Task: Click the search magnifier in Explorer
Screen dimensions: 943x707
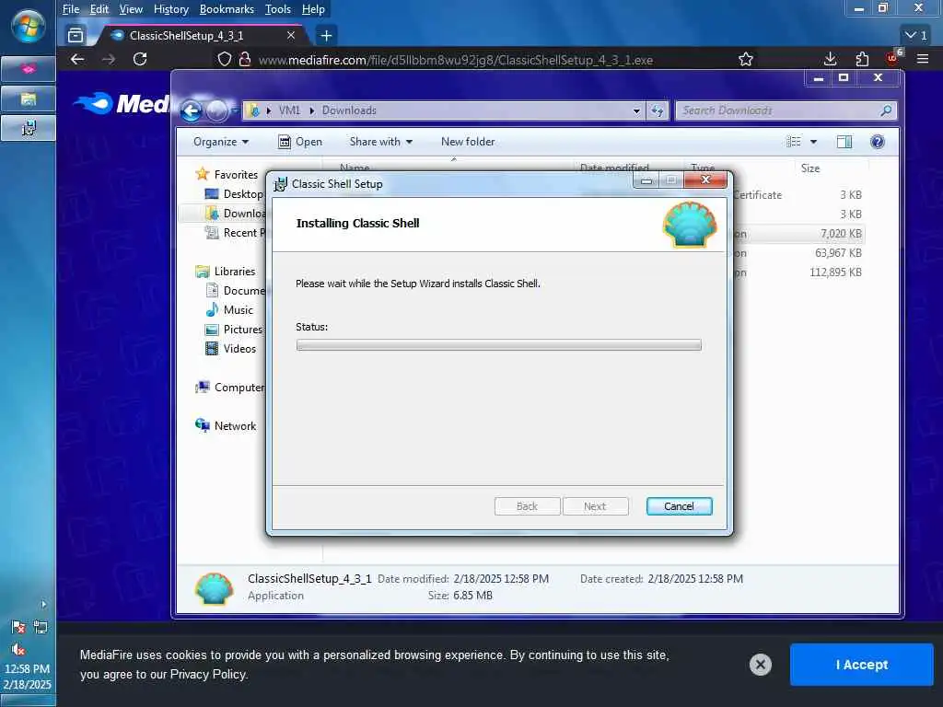Action: [x=886, y=110]
